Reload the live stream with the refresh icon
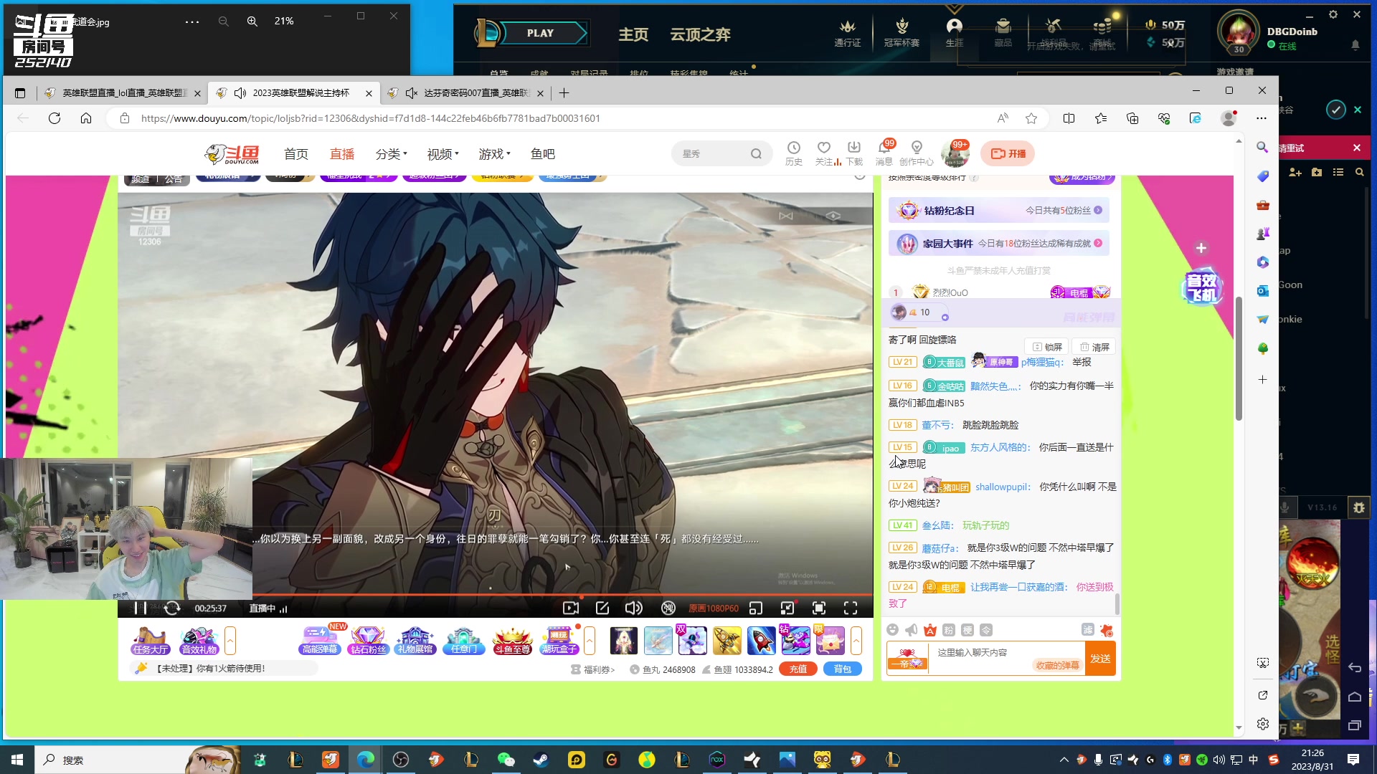 (x=172, y=608)
